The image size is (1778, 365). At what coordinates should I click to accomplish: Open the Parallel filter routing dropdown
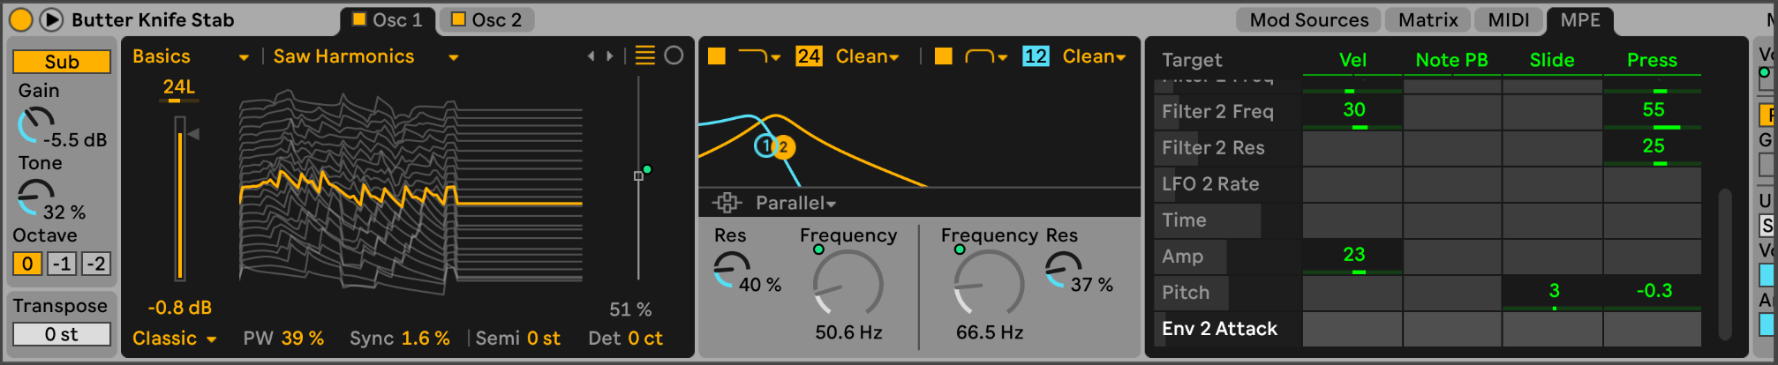click(795, 203)
